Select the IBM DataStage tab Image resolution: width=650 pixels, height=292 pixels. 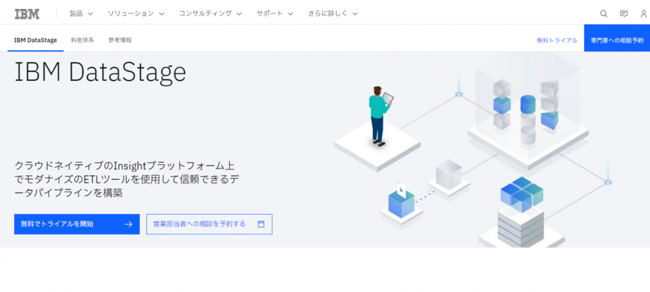point(35,40)
